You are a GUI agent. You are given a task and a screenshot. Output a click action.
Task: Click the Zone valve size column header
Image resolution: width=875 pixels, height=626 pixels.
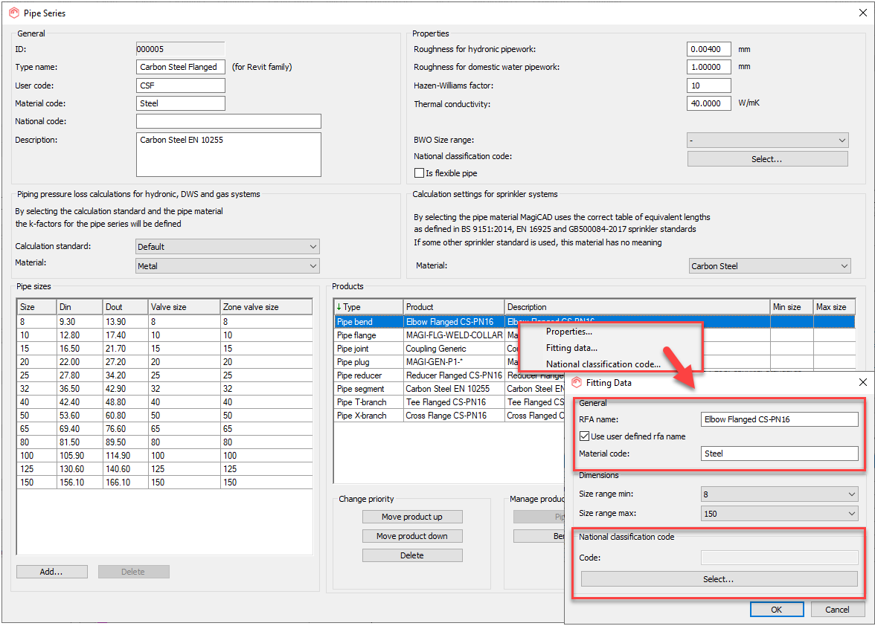266,307
